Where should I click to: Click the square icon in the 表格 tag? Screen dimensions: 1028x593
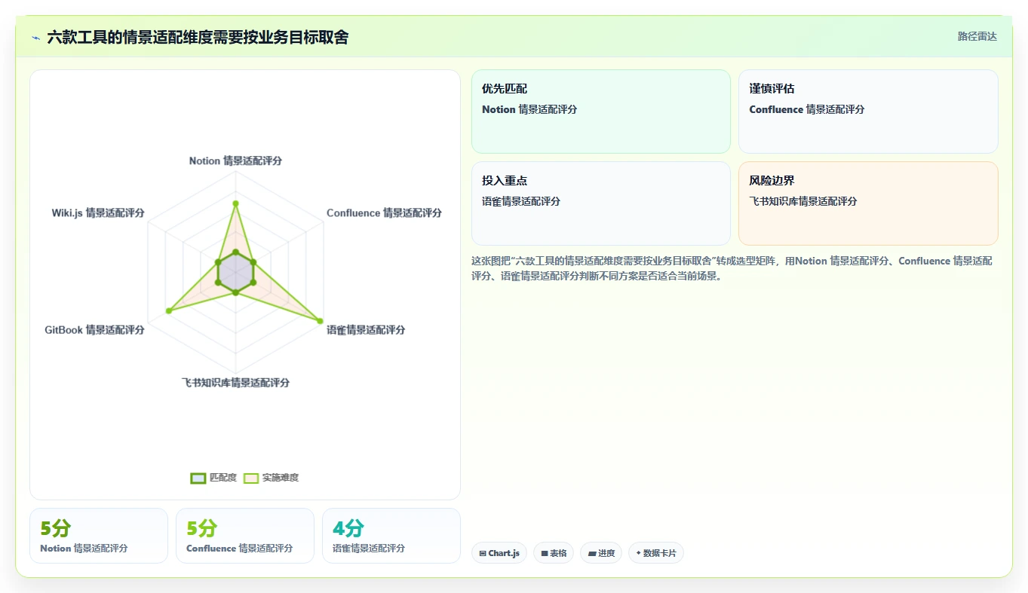(544, 554)
